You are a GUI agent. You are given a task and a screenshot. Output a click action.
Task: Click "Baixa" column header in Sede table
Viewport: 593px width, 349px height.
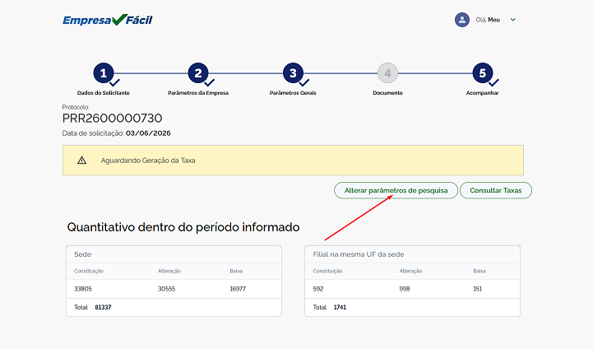point(236,271)
